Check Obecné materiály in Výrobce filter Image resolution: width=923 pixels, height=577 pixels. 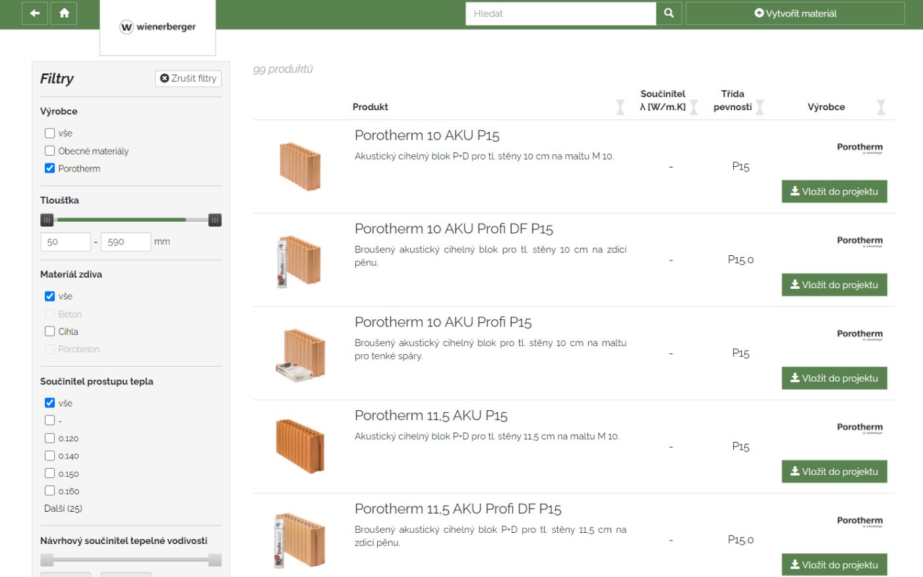tap(49, 150)
